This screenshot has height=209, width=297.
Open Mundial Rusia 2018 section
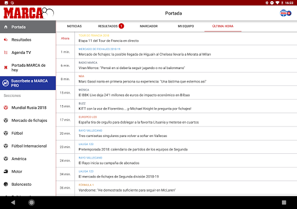click(x=28, y=107)
